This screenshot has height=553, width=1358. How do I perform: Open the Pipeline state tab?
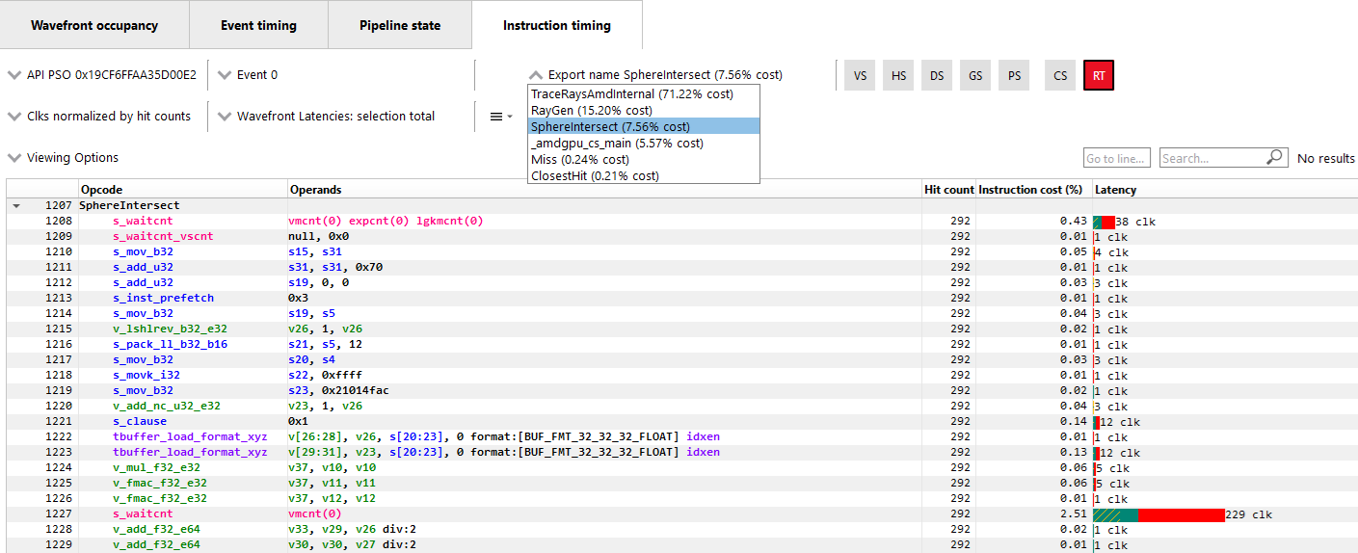(x=400, y=25)
